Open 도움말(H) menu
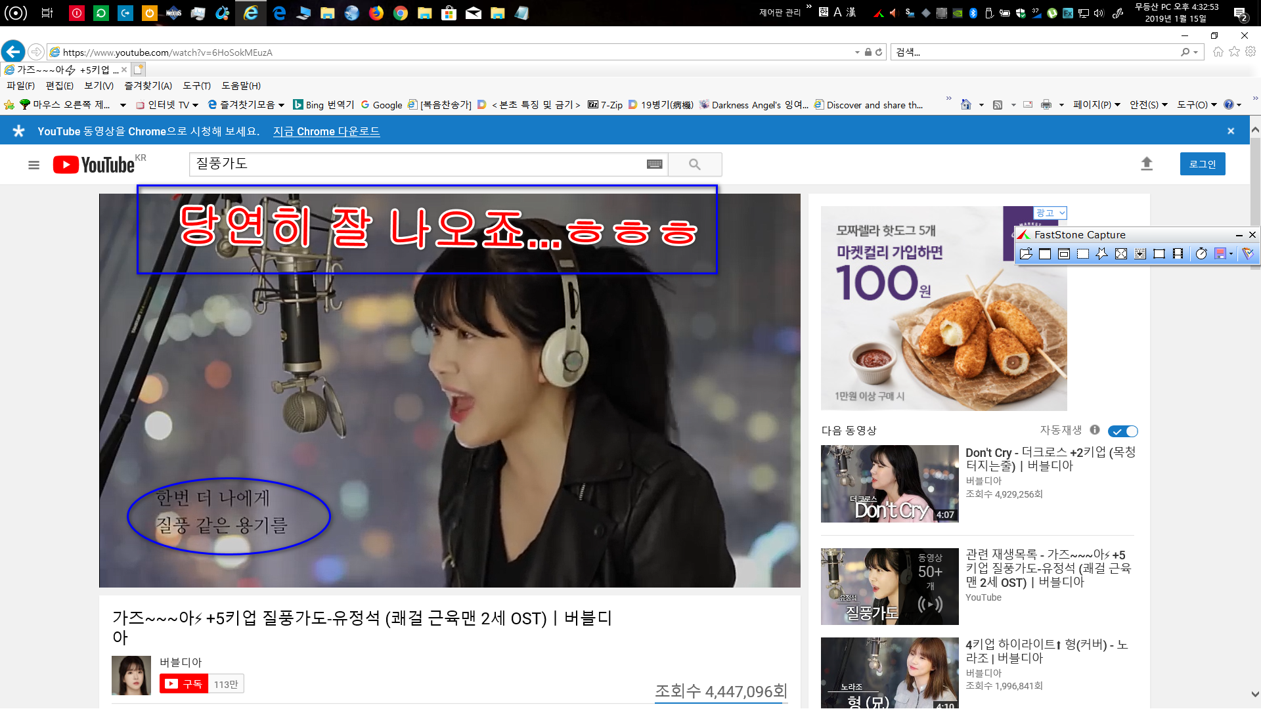Image resolution: width=1261 pixels, height=709 pixels. (241, 86)
